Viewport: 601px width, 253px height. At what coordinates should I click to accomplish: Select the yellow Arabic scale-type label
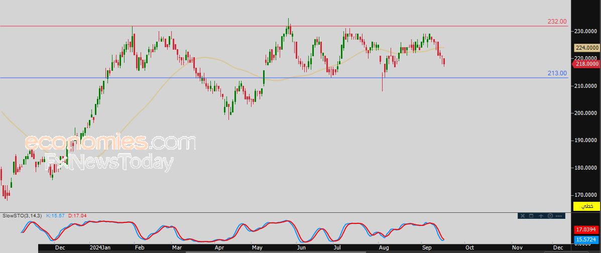point(586,206)
